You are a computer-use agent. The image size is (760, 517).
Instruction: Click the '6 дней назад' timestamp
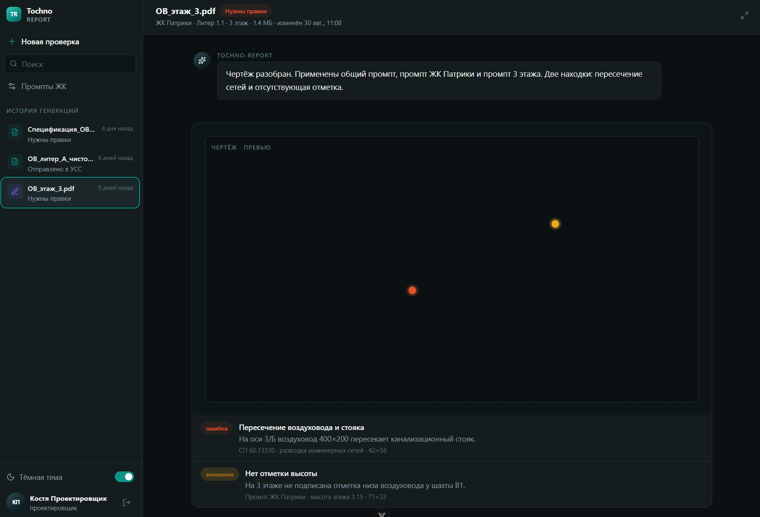pos(116,158)
